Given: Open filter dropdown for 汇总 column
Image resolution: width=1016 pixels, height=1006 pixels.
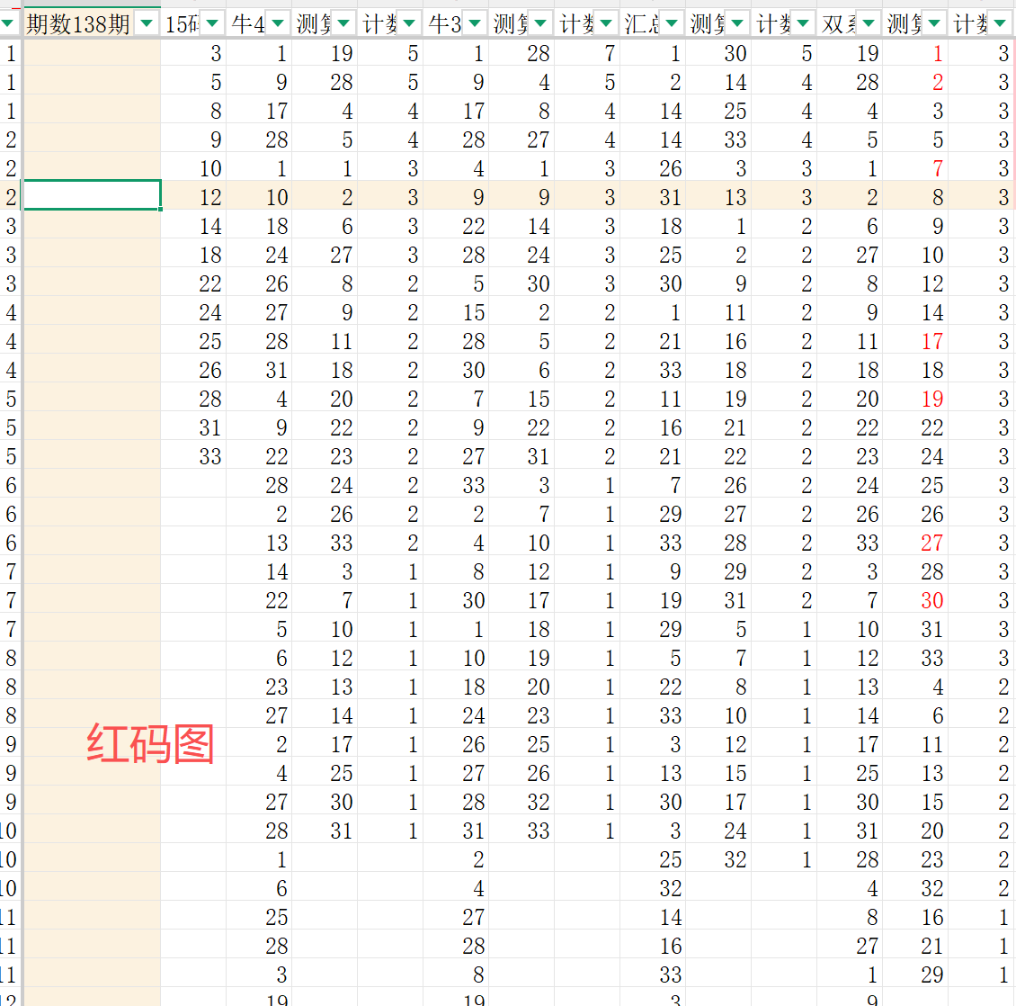Looking at the screenshot, I should (x=672, y=24).
